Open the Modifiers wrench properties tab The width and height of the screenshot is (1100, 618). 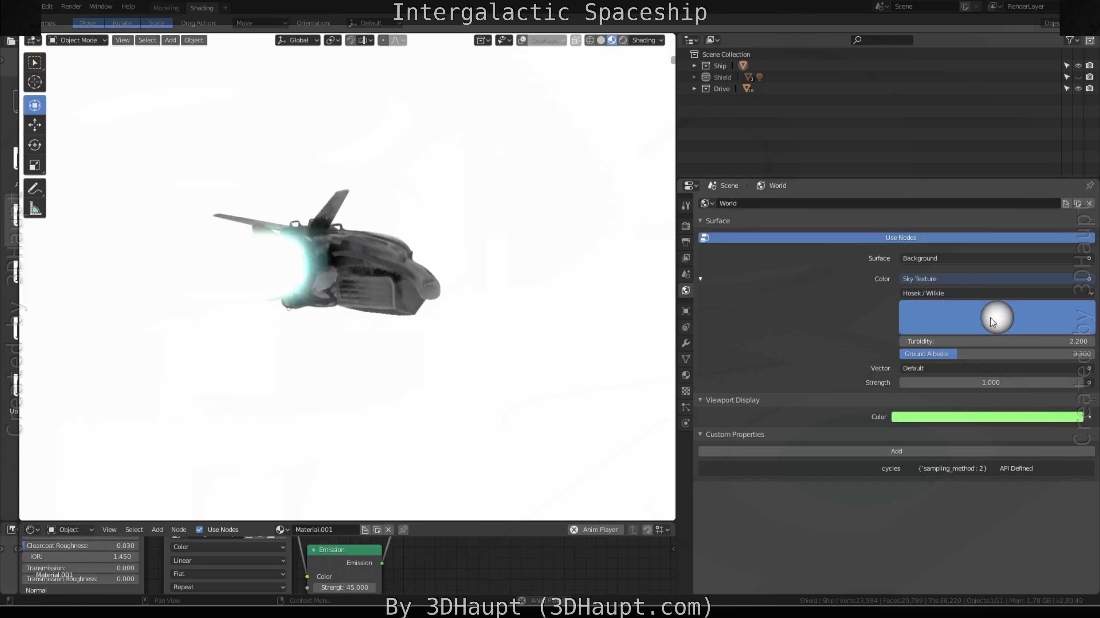[x=686, y=343]
